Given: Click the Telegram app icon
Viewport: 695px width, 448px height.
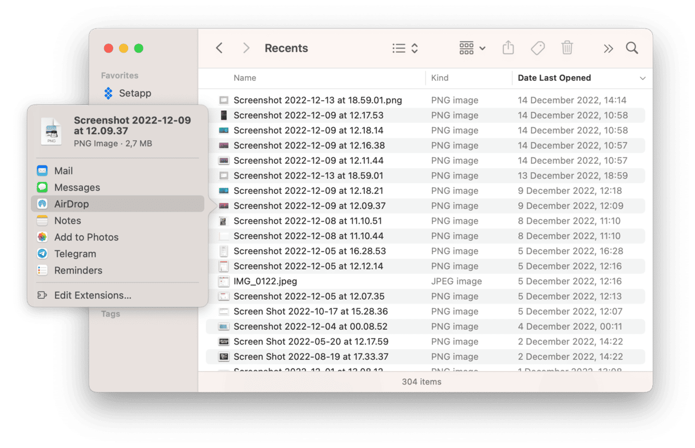Looking at the screenshot, I should 42,253.
